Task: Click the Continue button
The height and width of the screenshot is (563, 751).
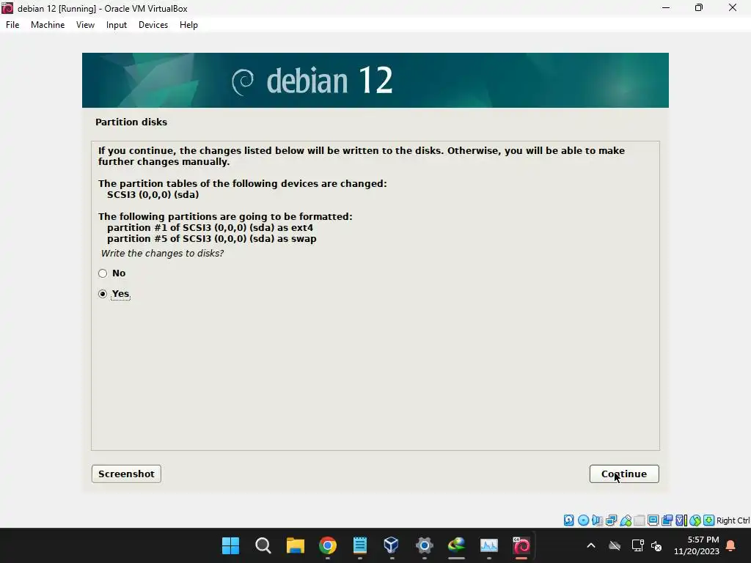Action: tap(624, 474)
